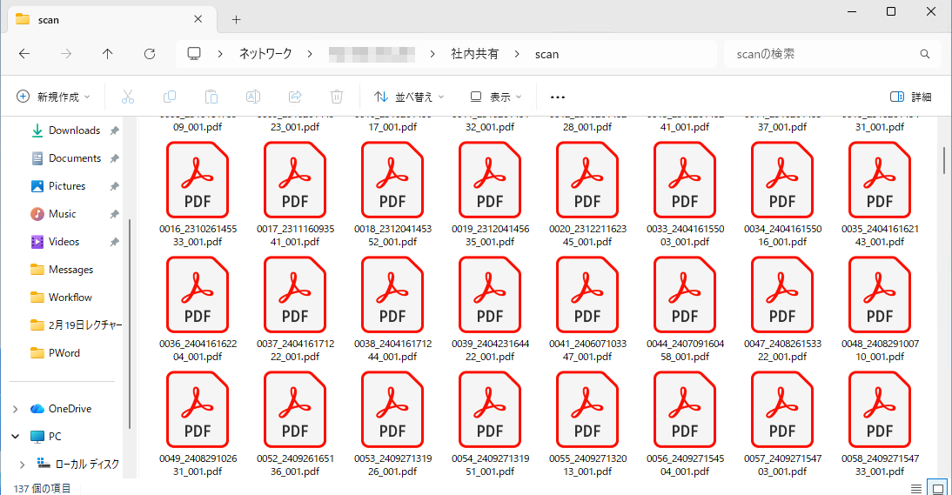952x495 pixels.
Task: Refresh the current folder view
Action: [x=150, y=54]
